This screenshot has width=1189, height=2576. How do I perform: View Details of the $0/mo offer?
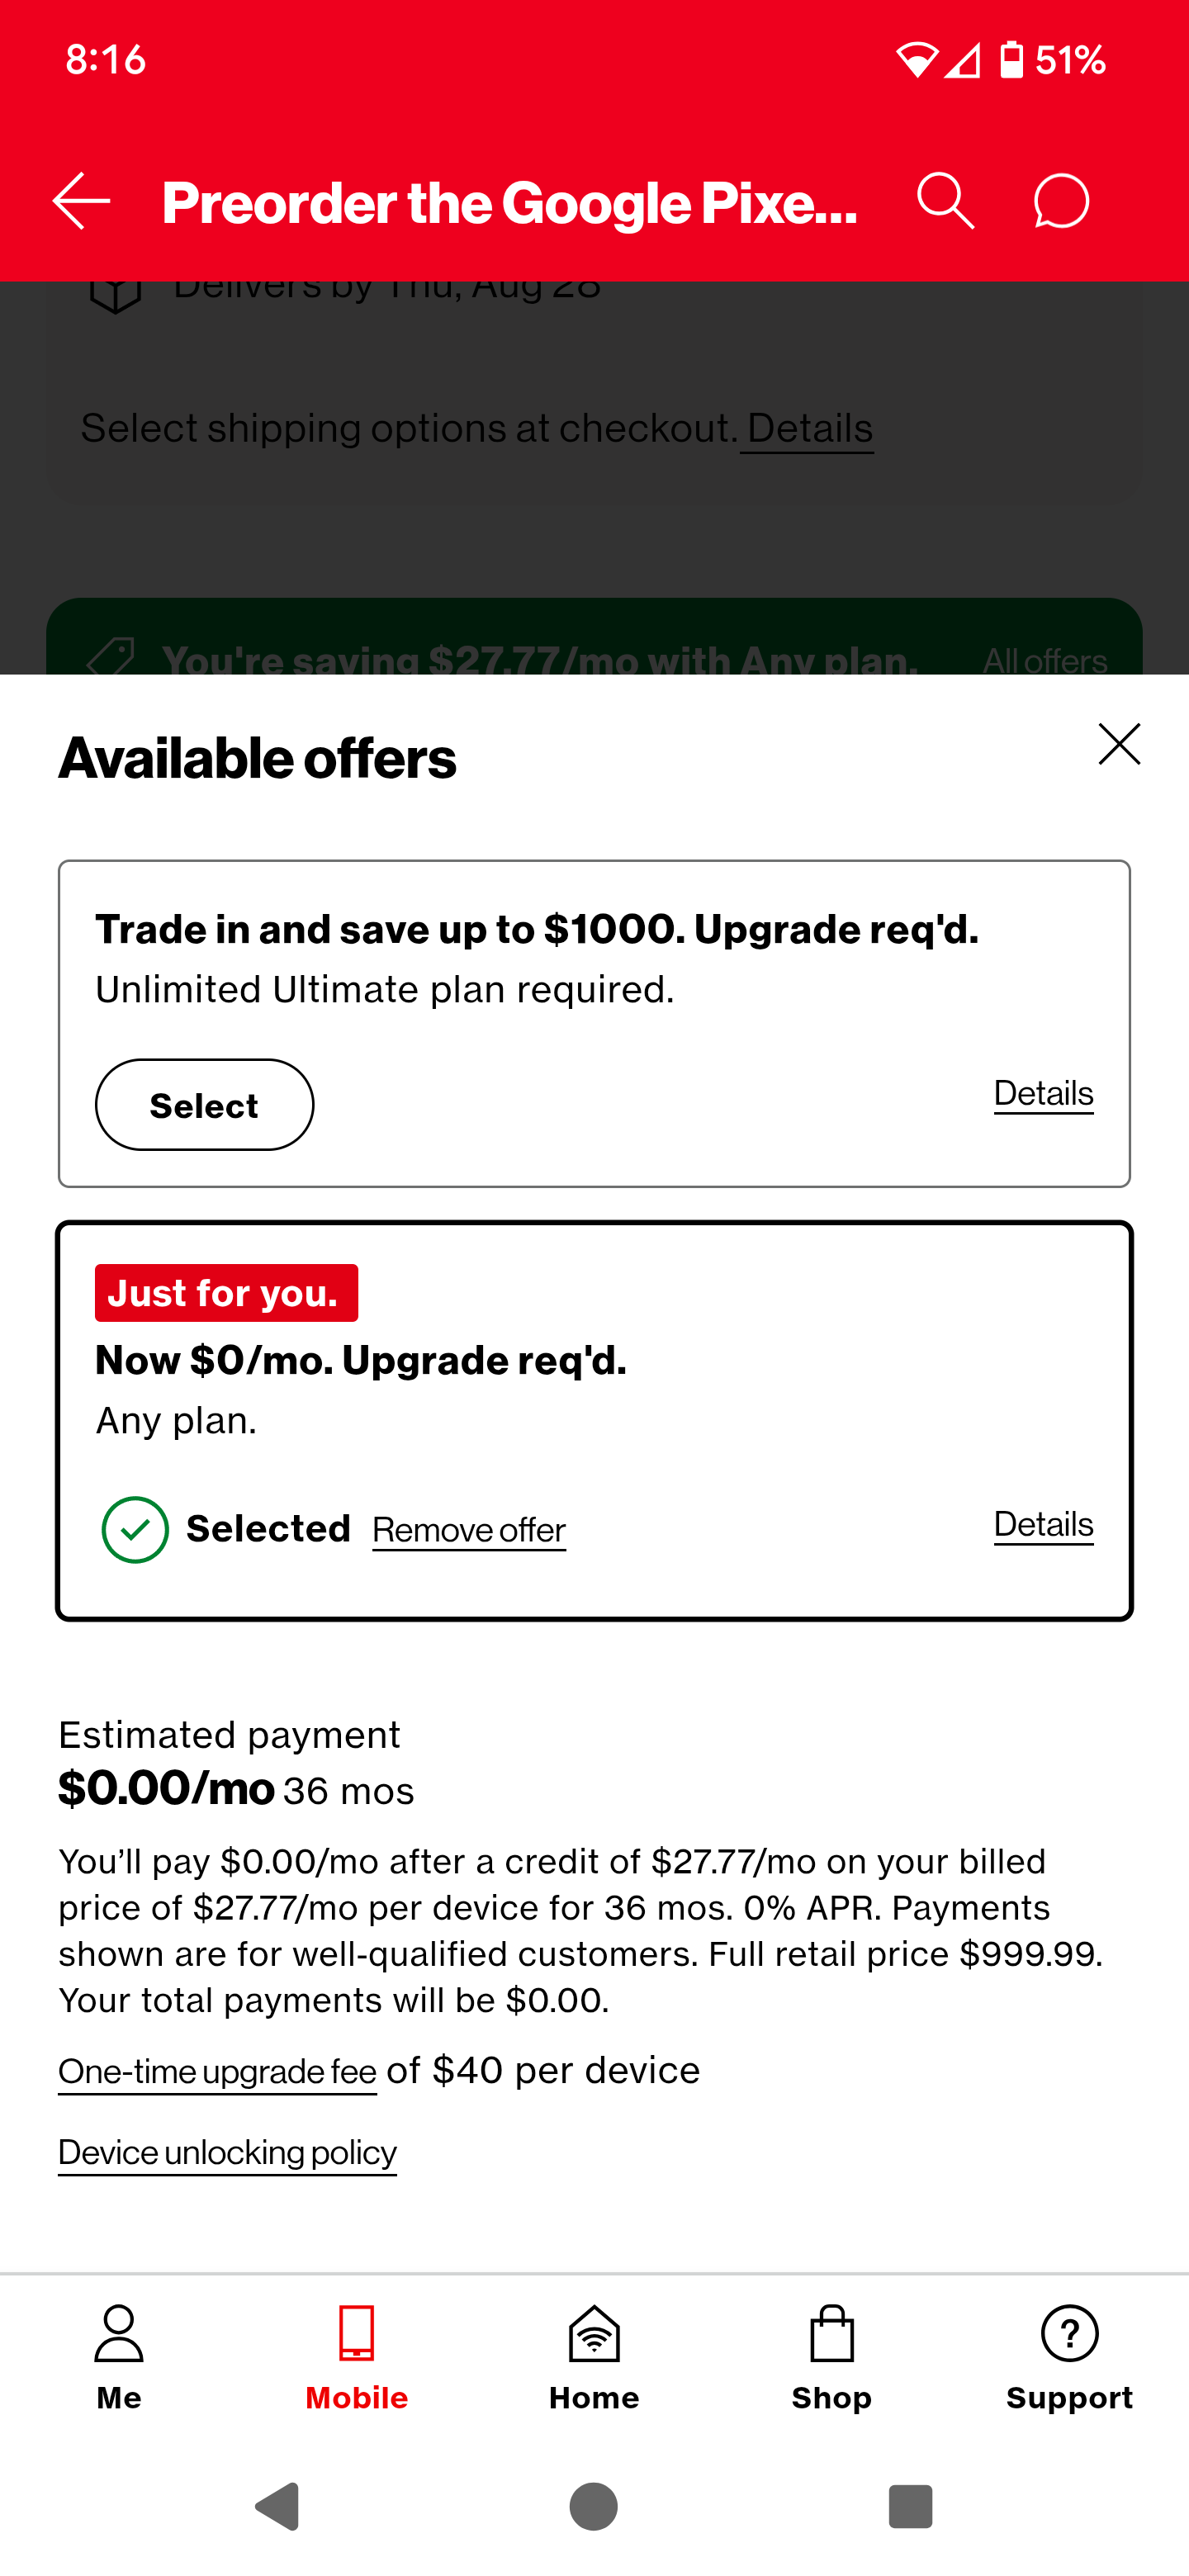tap(1043, 1524)
